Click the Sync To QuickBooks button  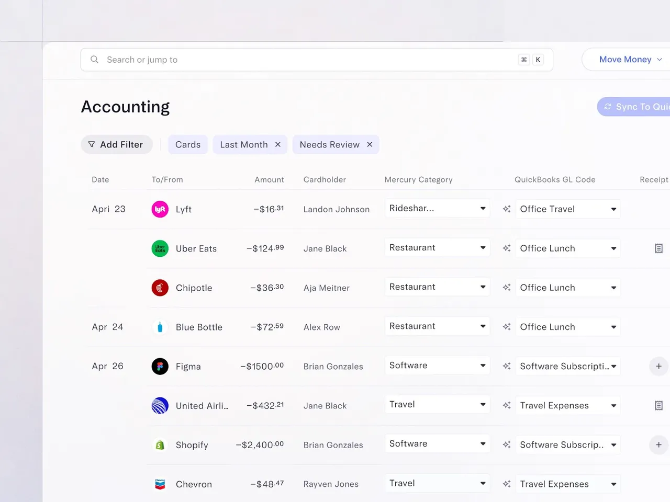[634, 107]
